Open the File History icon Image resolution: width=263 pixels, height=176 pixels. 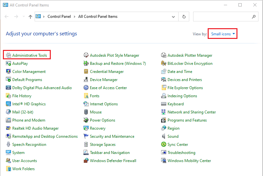tap(8, 96)
